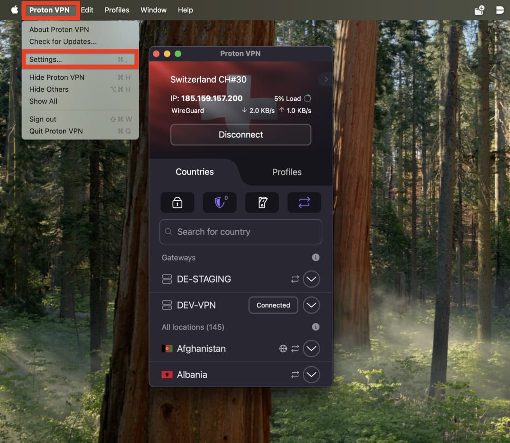This screenshot has height=443, width=510.
Task: Click the WireGuard protocol label
Action: (x=188, y=111)
